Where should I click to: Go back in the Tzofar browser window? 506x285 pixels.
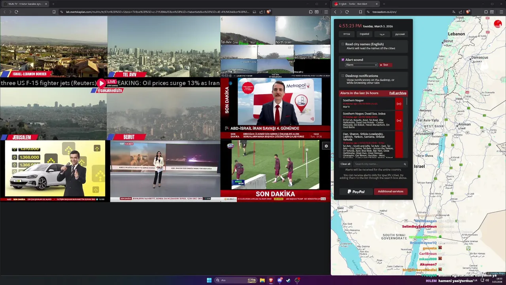pos(335,12)
